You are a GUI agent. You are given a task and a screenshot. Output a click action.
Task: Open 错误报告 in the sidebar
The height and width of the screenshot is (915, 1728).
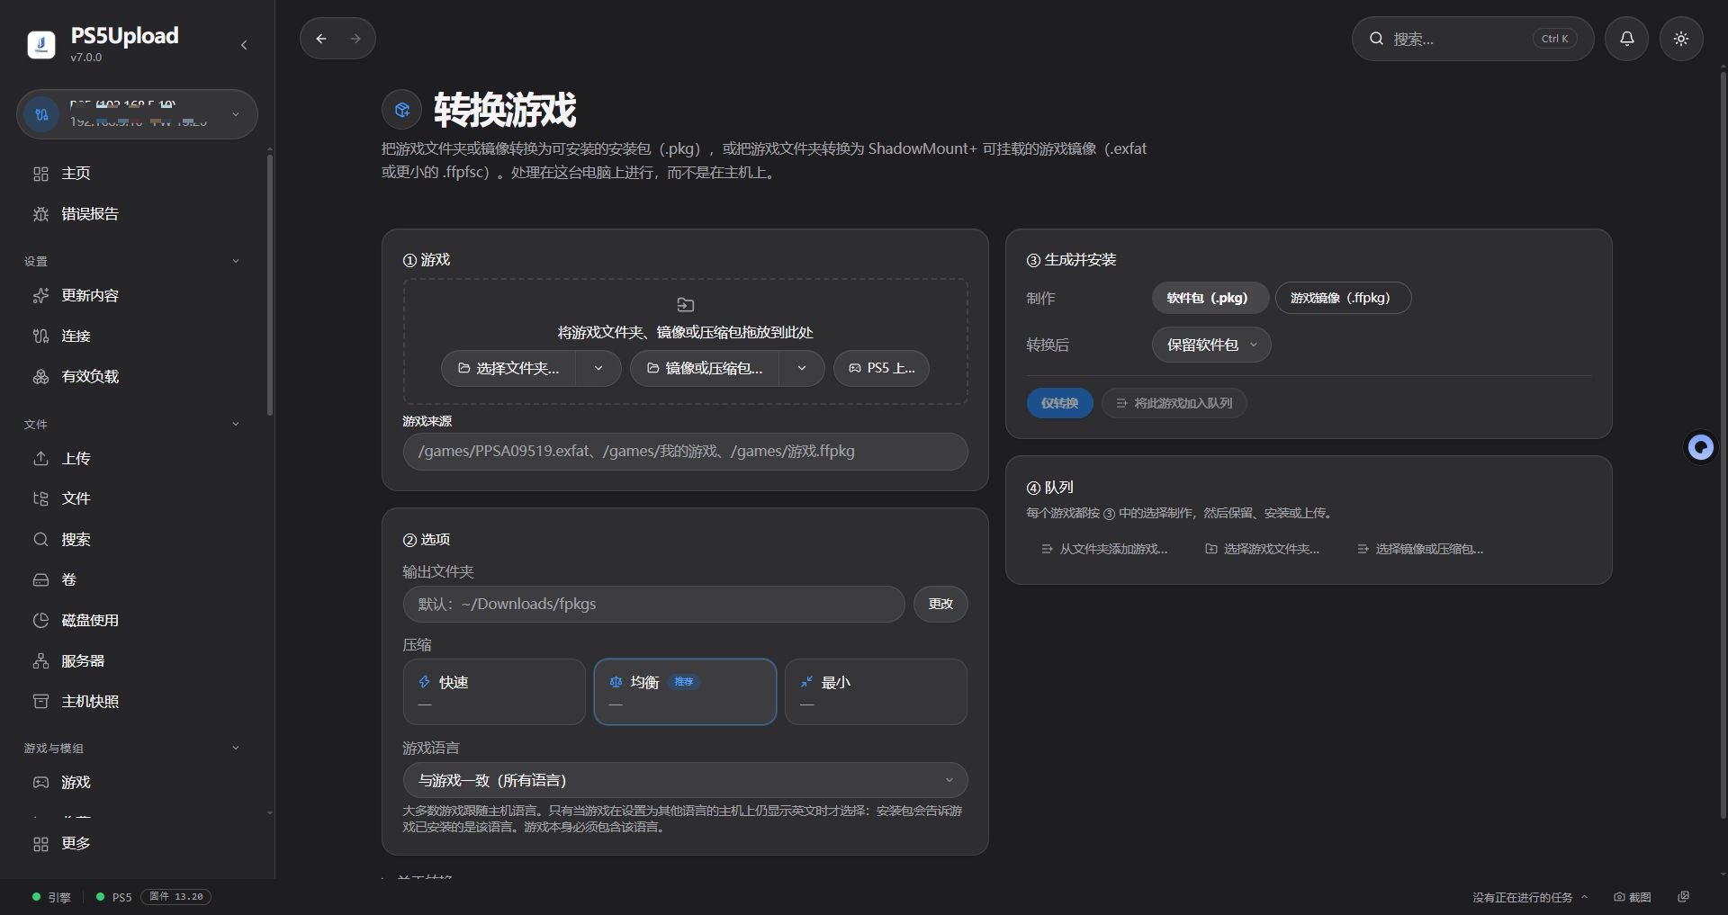click(136, 214)
